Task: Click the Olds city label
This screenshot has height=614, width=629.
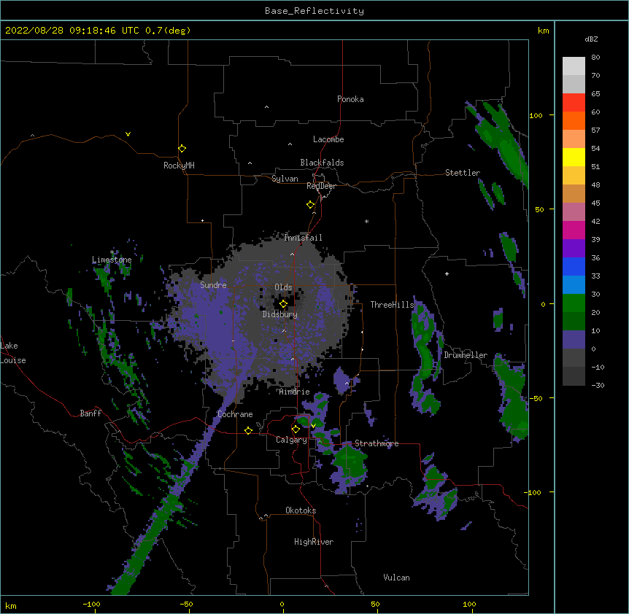Action: click(x=283, y=287)
